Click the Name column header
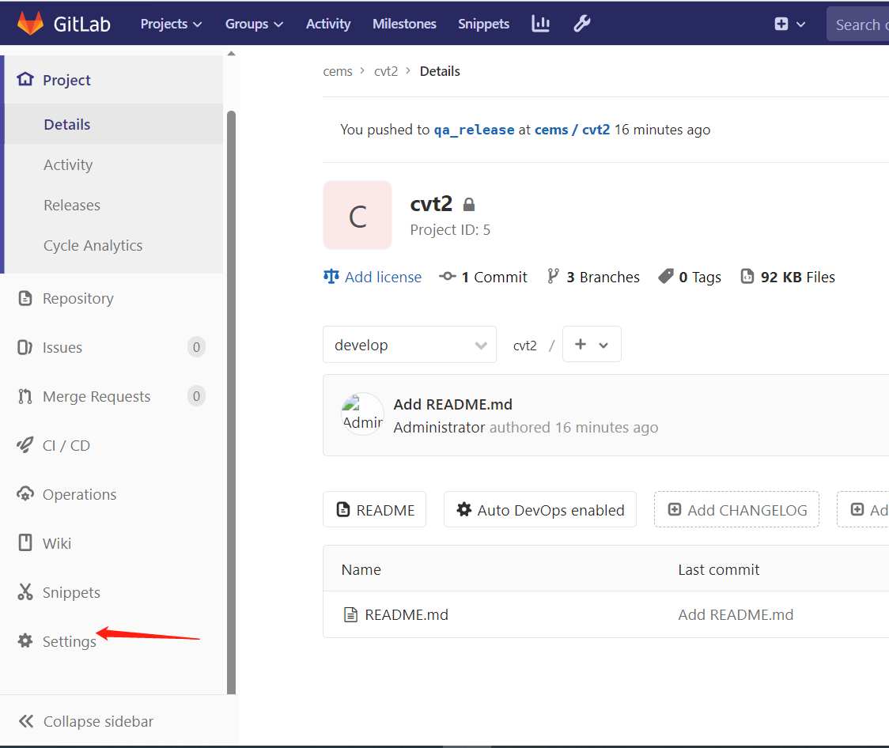 [361, 569]
